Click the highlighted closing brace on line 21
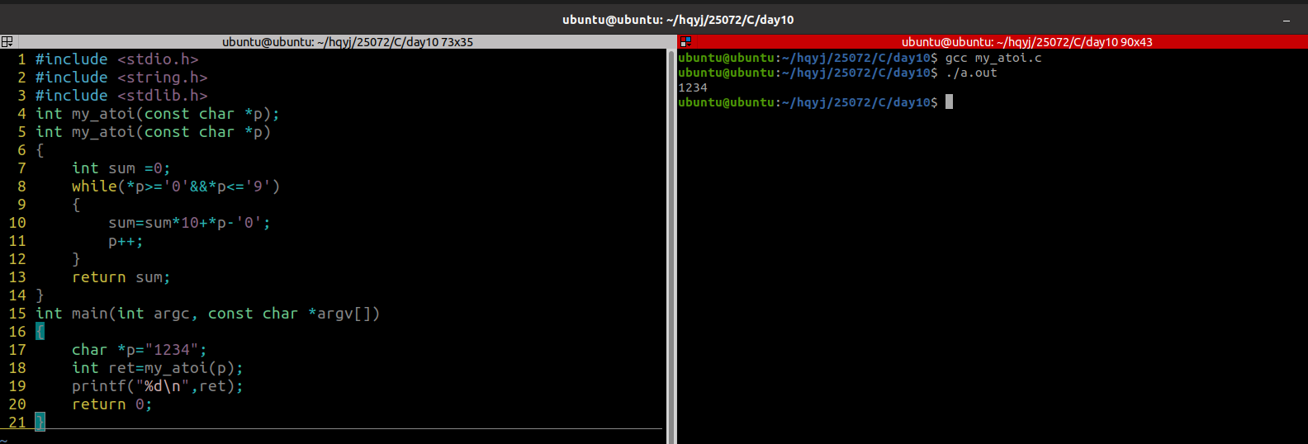This screenshot has height=444, width=1308. 40,423
